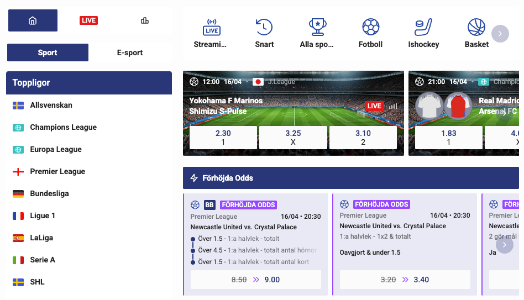Click the red Arsenal jersey icon
Image resolution: width=524 pixels, height=300 pixels.
(x=458, y=106)
